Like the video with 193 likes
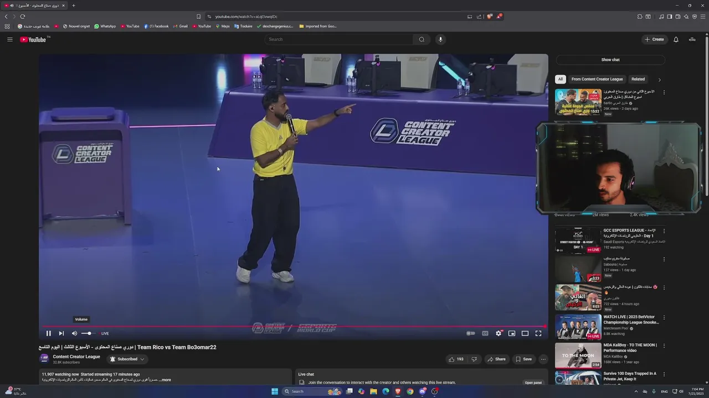The width and height of the screenshot is (709, 398). pos(456,359)
